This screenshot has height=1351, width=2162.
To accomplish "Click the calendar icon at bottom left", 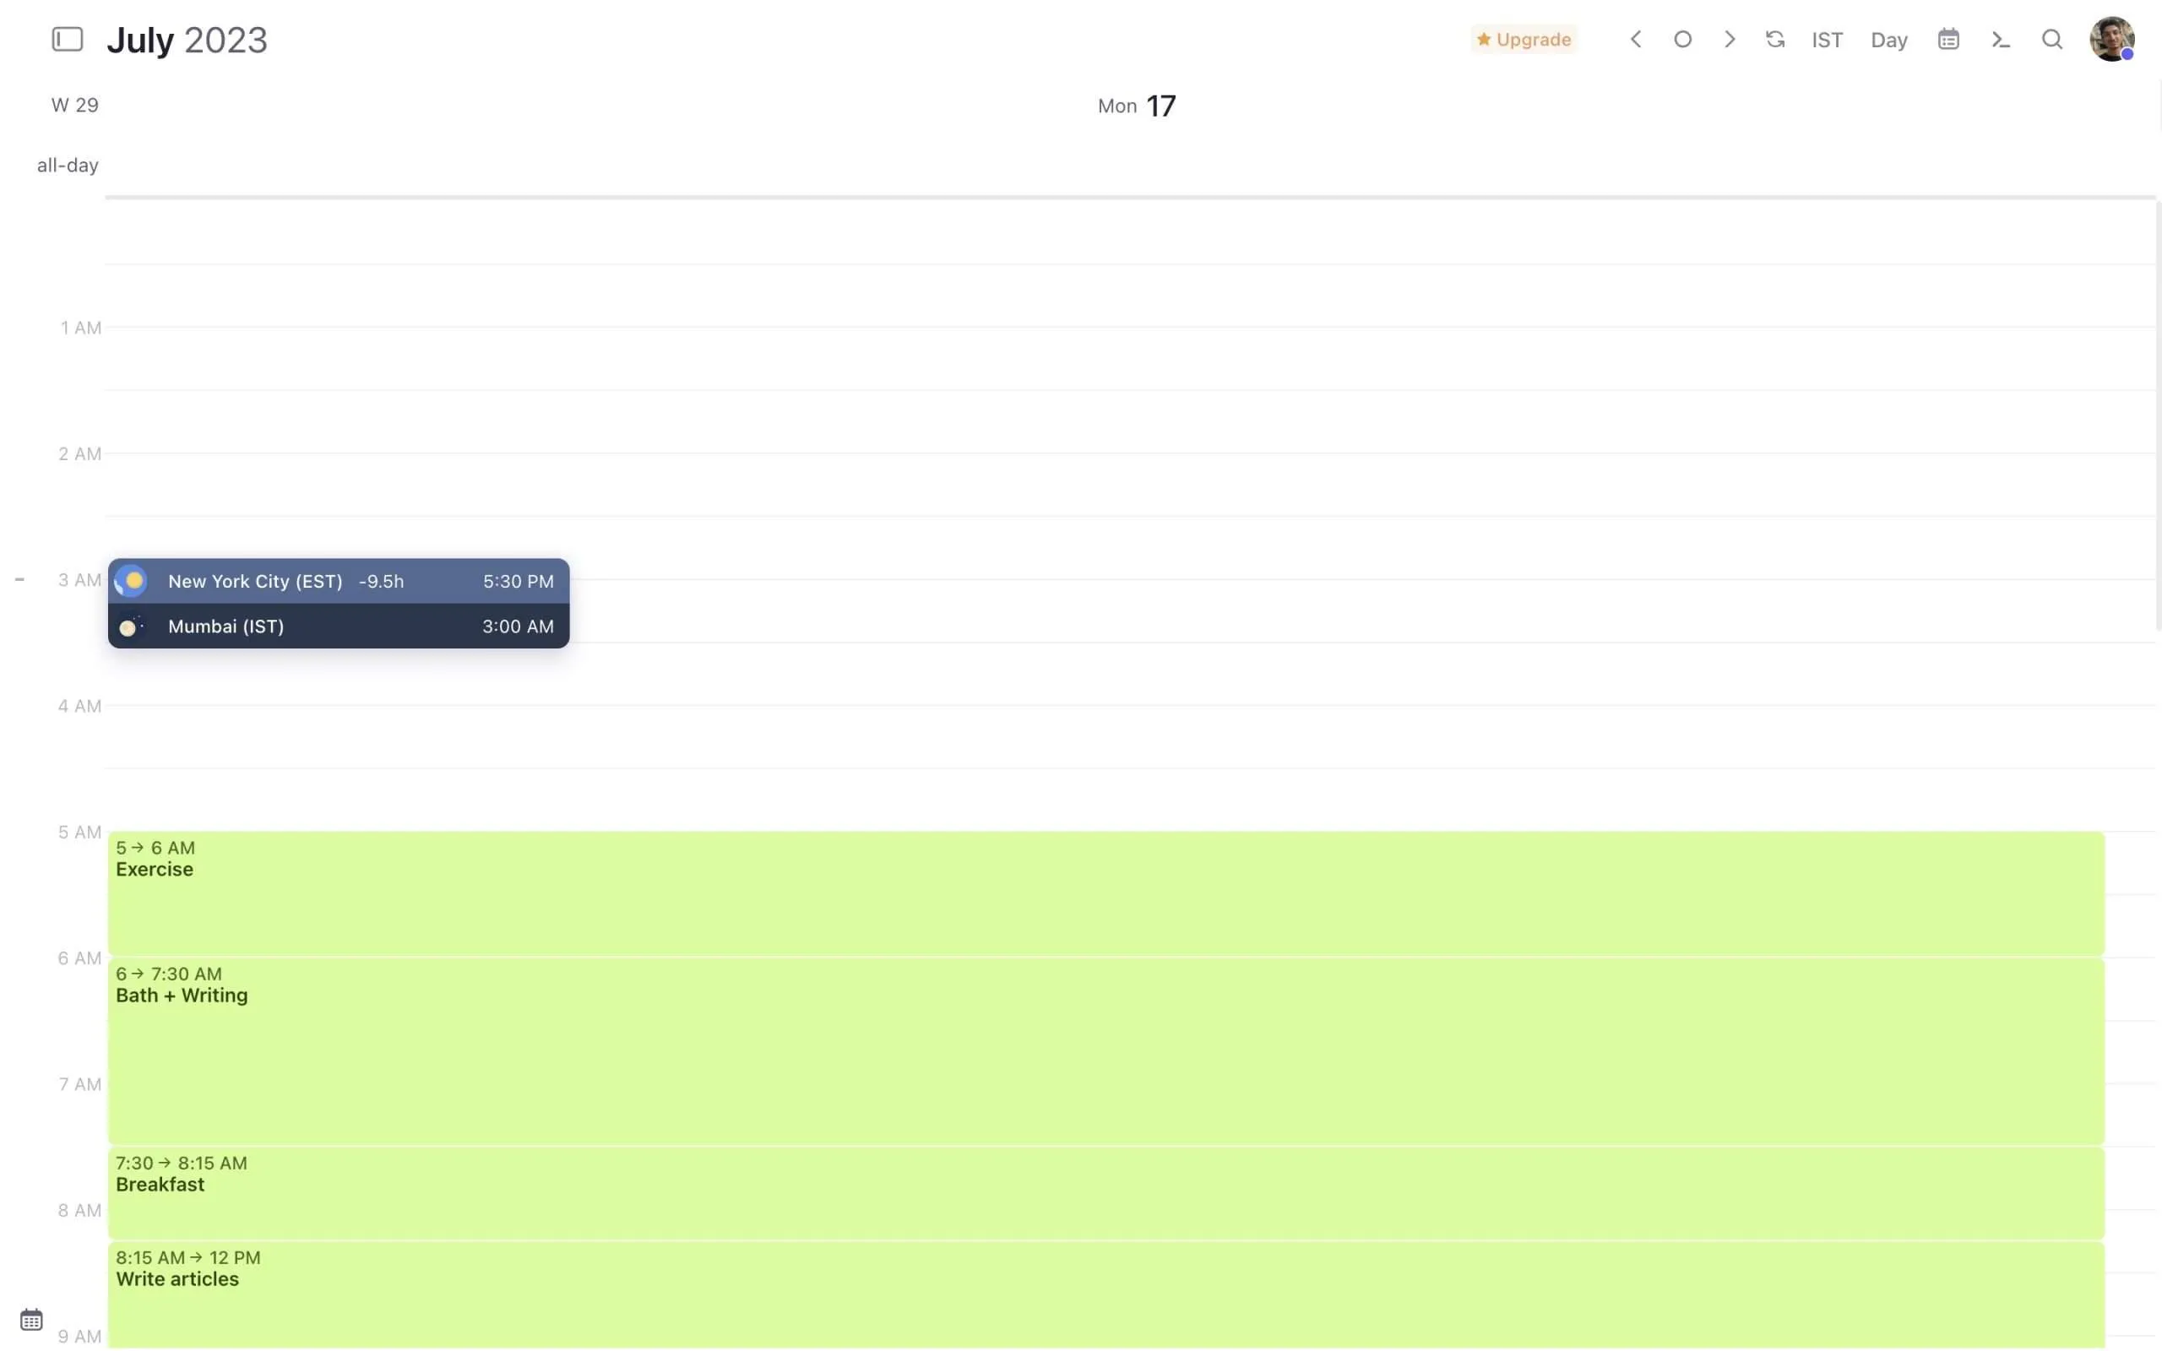I will tap(31, 1320).
